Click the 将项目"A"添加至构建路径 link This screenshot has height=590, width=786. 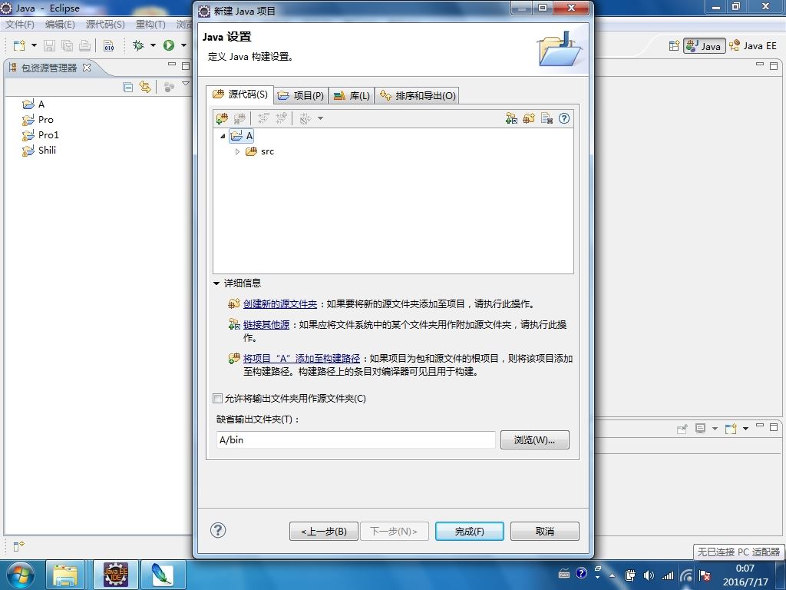pyautogui.click(x=301, y=358)
